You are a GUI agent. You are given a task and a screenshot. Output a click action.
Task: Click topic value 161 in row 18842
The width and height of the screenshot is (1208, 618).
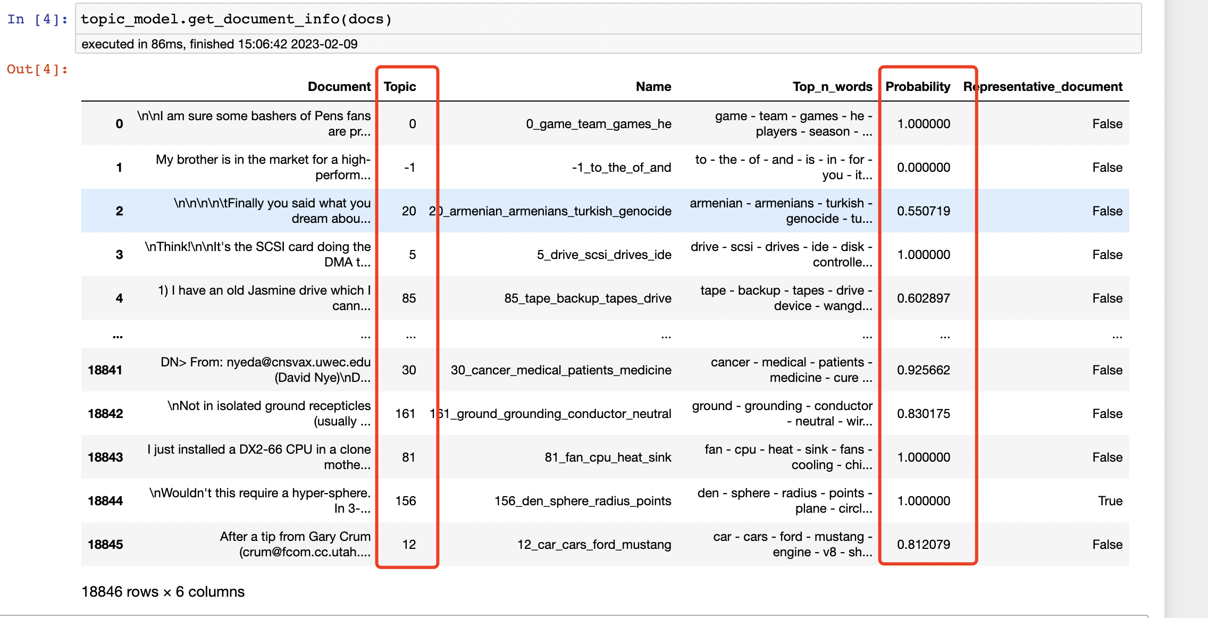405,414
